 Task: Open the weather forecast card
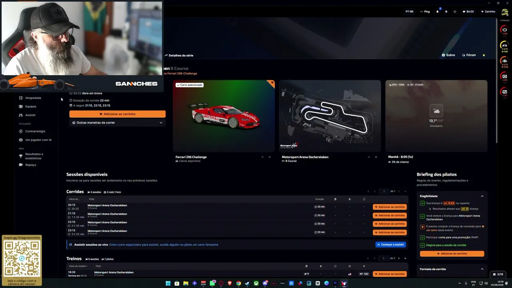click(436, 116)
